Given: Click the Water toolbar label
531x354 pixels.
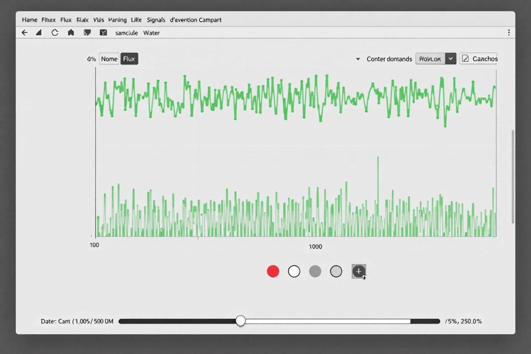Looking at the screenshot, I should pos(151,33).
